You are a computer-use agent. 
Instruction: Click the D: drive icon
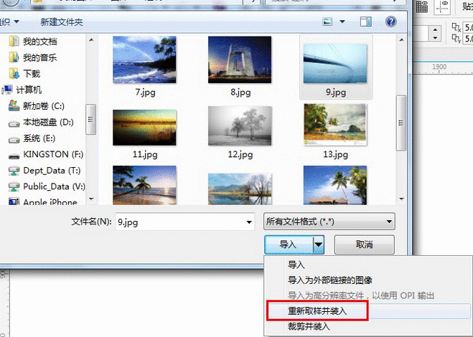tap(14, 123)
